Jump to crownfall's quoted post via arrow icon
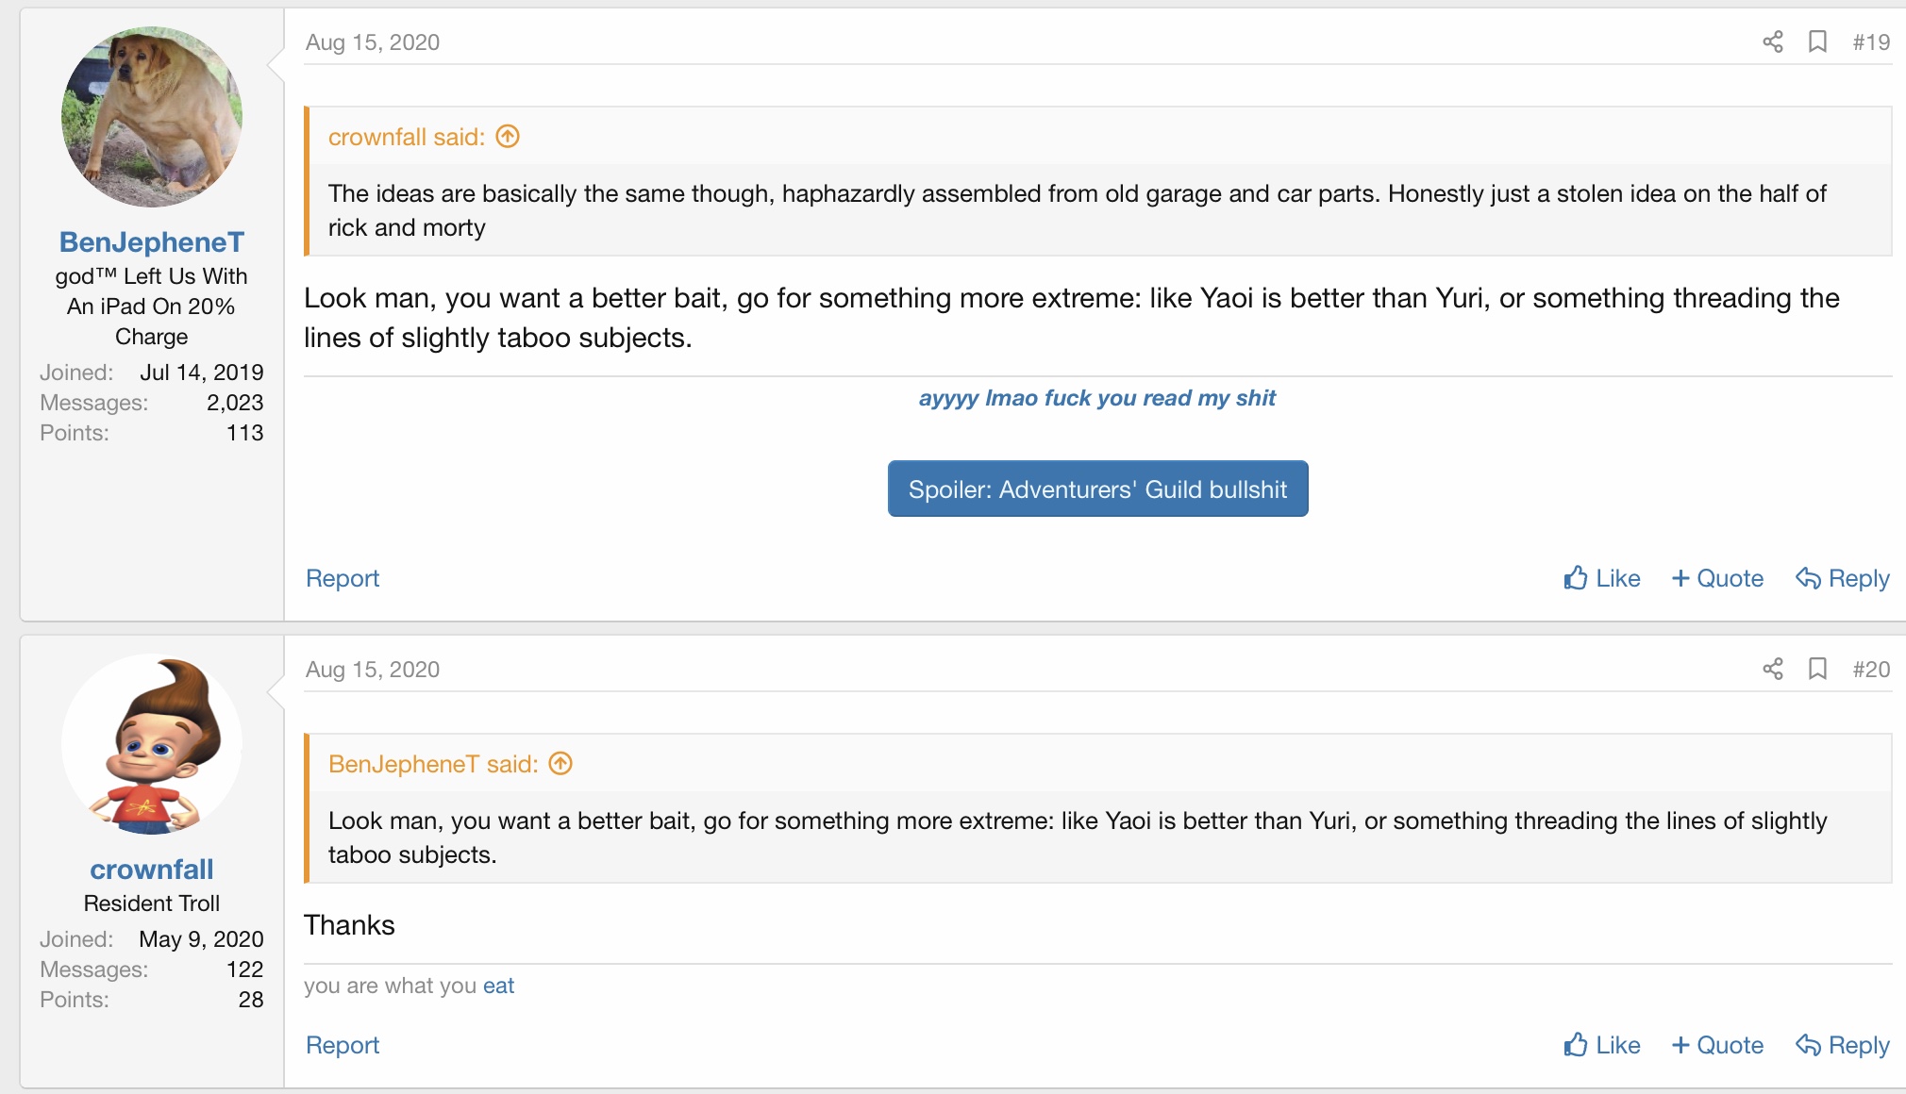The width and height of the screenshot is (1906, 1094). coord(508,137)
